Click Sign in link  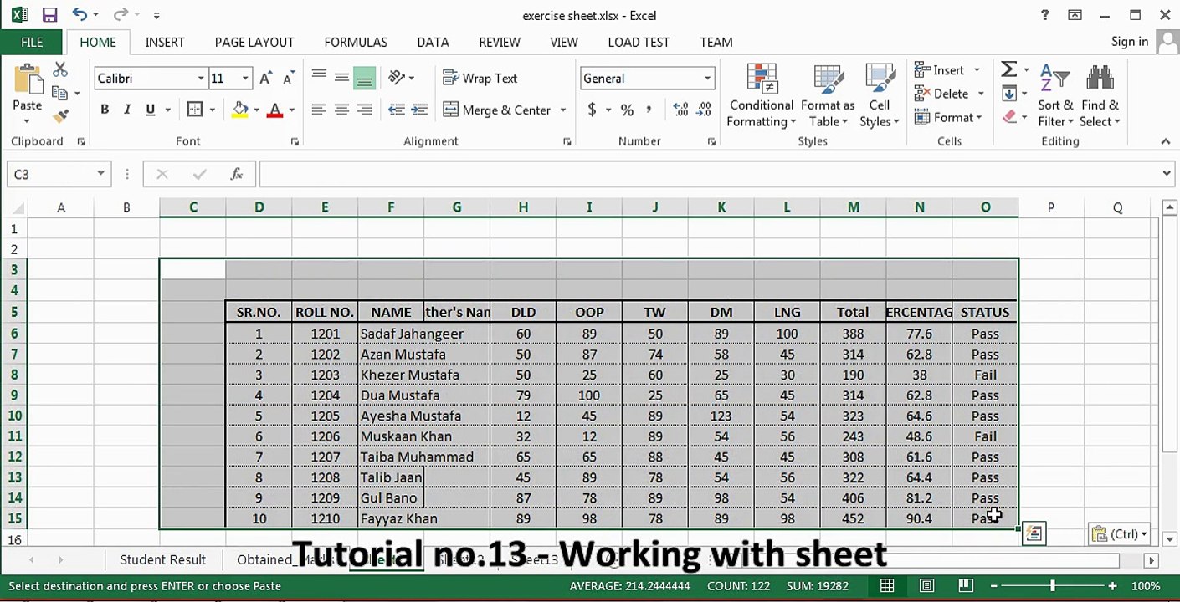[1130, 42]
